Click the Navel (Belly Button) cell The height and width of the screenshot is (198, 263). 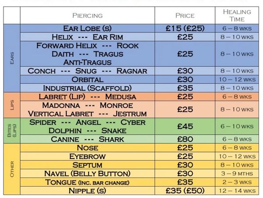(87, 173)
